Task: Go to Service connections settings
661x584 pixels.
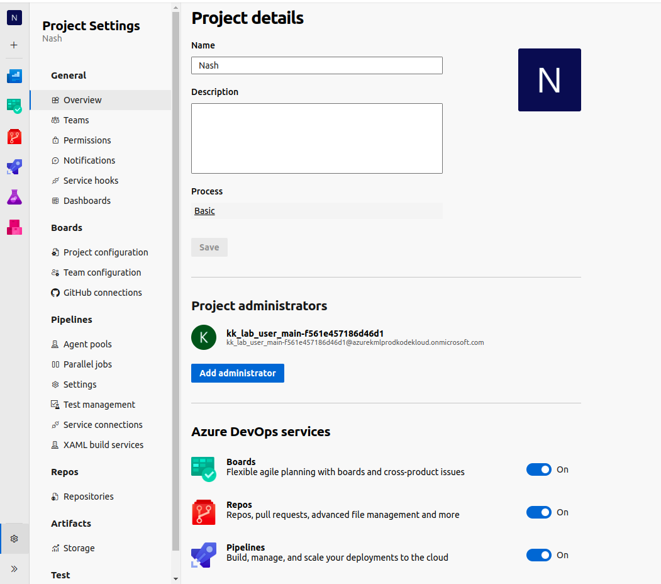Action: pyautogui.click(x=103, y=425)
